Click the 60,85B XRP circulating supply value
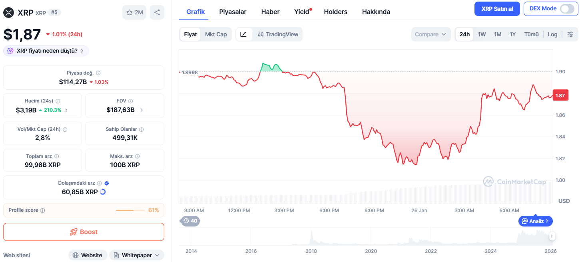 [80, 192]
